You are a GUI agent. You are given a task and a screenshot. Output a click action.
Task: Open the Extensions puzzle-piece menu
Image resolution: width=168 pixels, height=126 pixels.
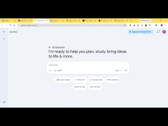coord(150,25)
